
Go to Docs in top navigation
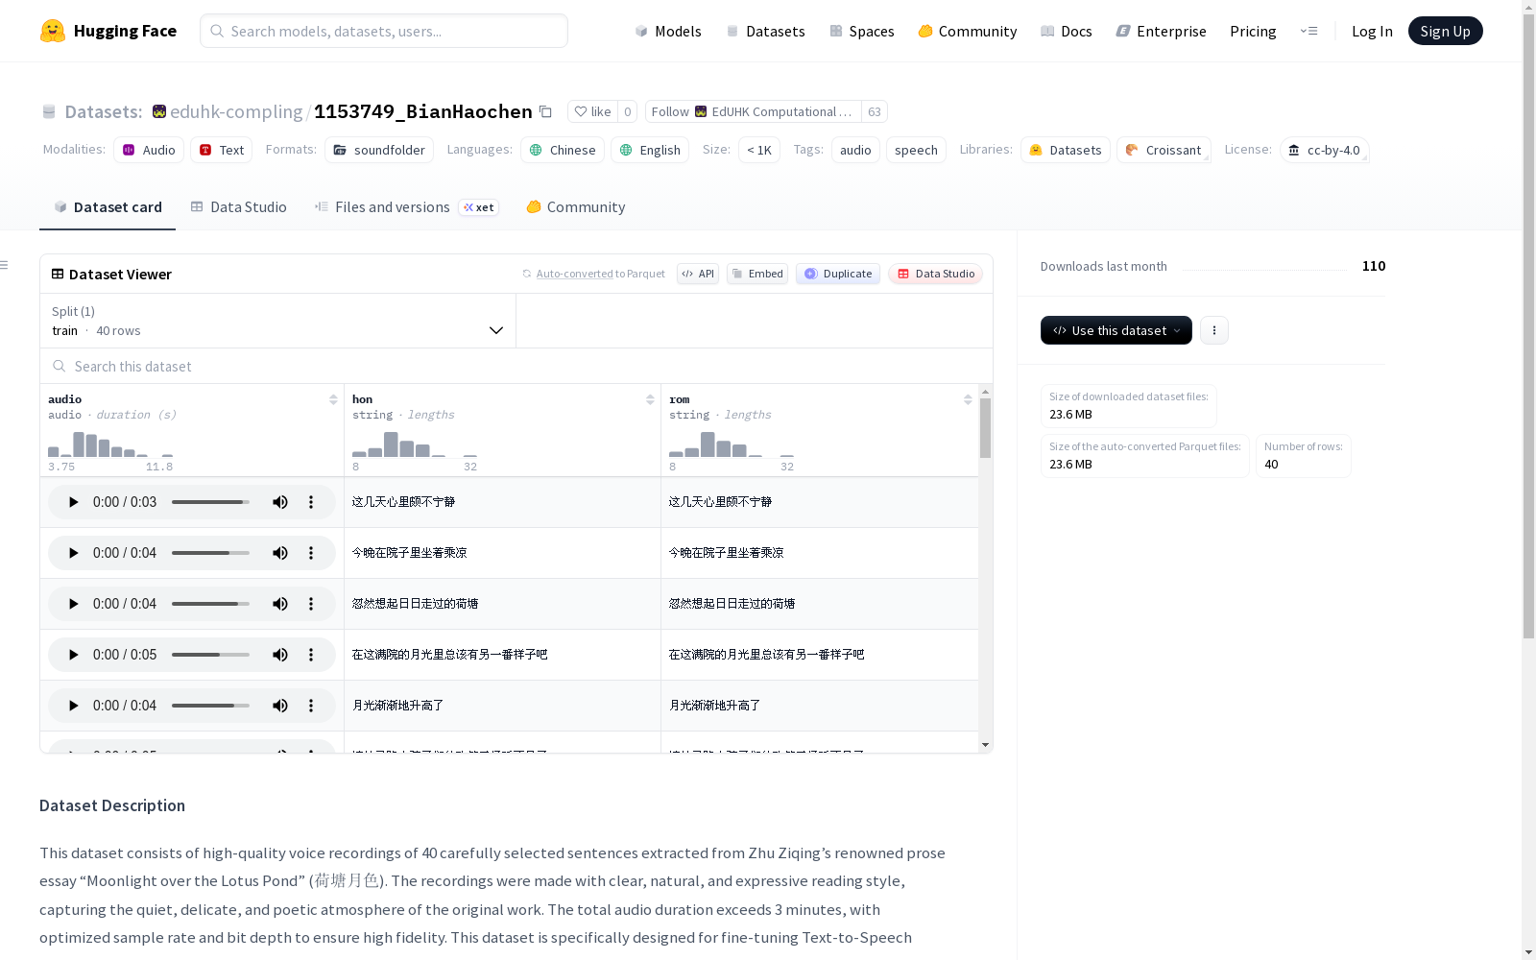1067,31
